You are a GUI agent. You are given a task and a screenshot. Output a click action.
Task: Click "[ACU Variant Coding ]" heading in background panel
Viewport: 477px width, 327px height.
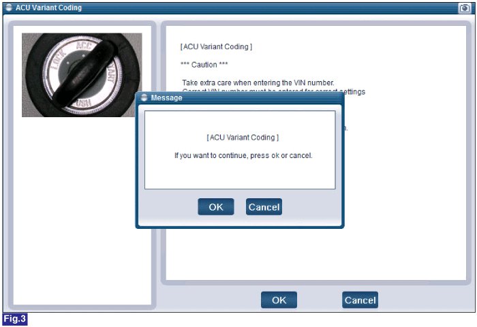[x=216, y=46]
